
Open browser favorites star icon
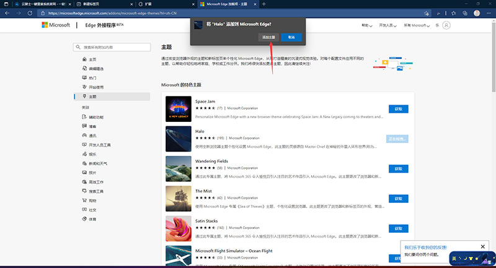(454, 13)
